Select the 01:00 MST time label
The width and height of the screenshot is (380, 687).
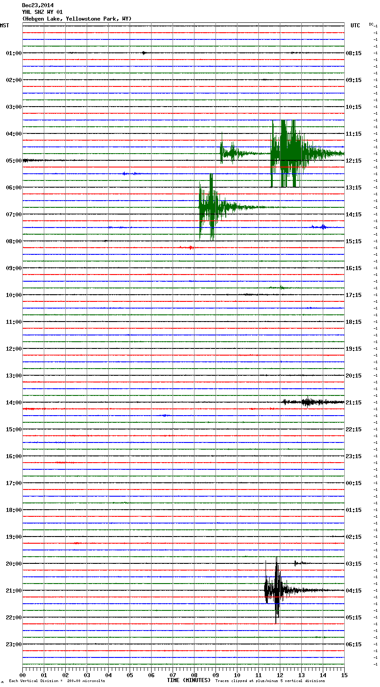(14, 53)
